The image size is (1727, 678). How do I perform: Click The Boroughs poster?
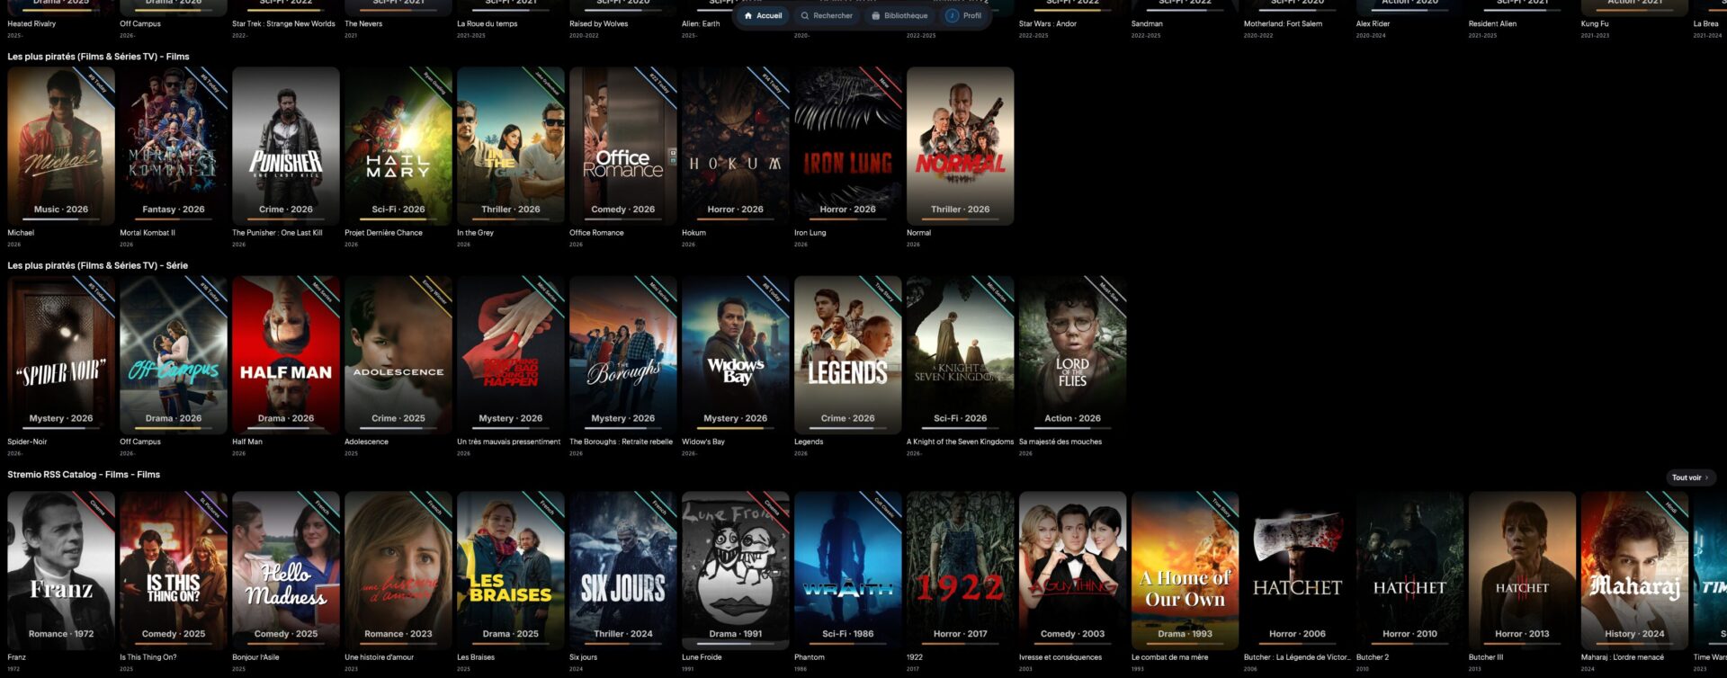[x=623, y=354]
